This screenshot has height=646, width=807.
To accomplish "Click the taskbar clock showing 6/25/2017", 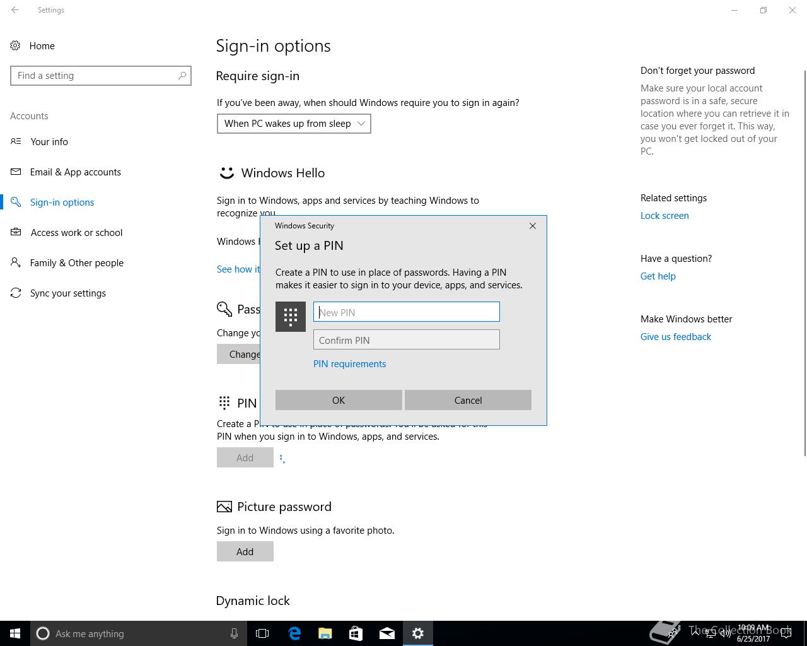I will click(x=754, y=633).
